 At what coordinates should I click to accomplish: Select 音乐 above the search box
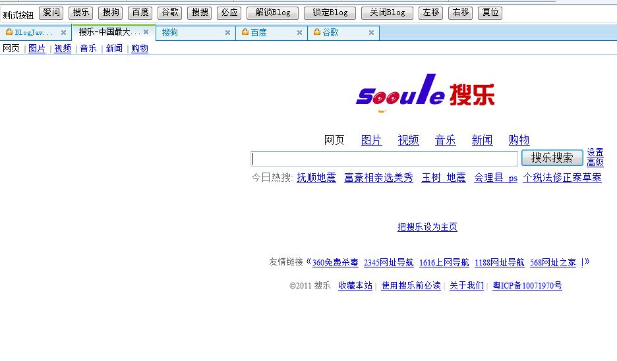[445, 140]
